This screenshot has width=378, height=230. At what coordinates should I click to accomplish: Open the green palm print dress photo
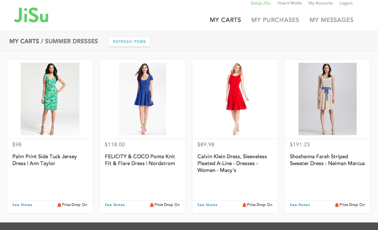tap(50, 99)
